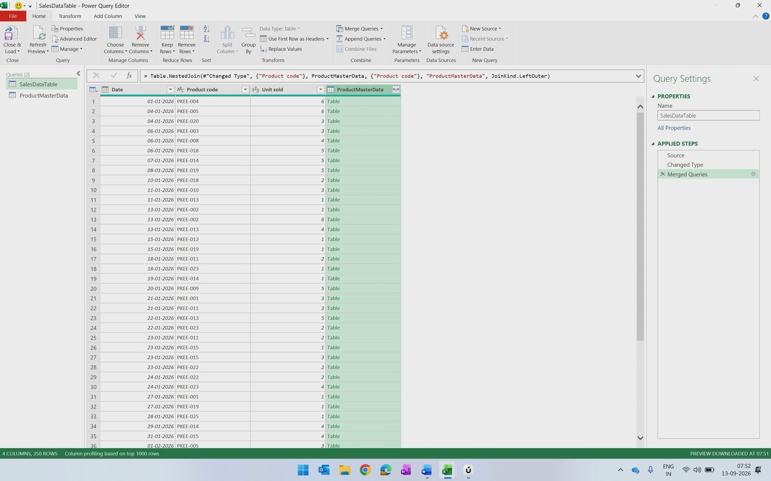Viewport: 771px width, 481px height.
Task: Open query Properties
Action: (67, 29)
